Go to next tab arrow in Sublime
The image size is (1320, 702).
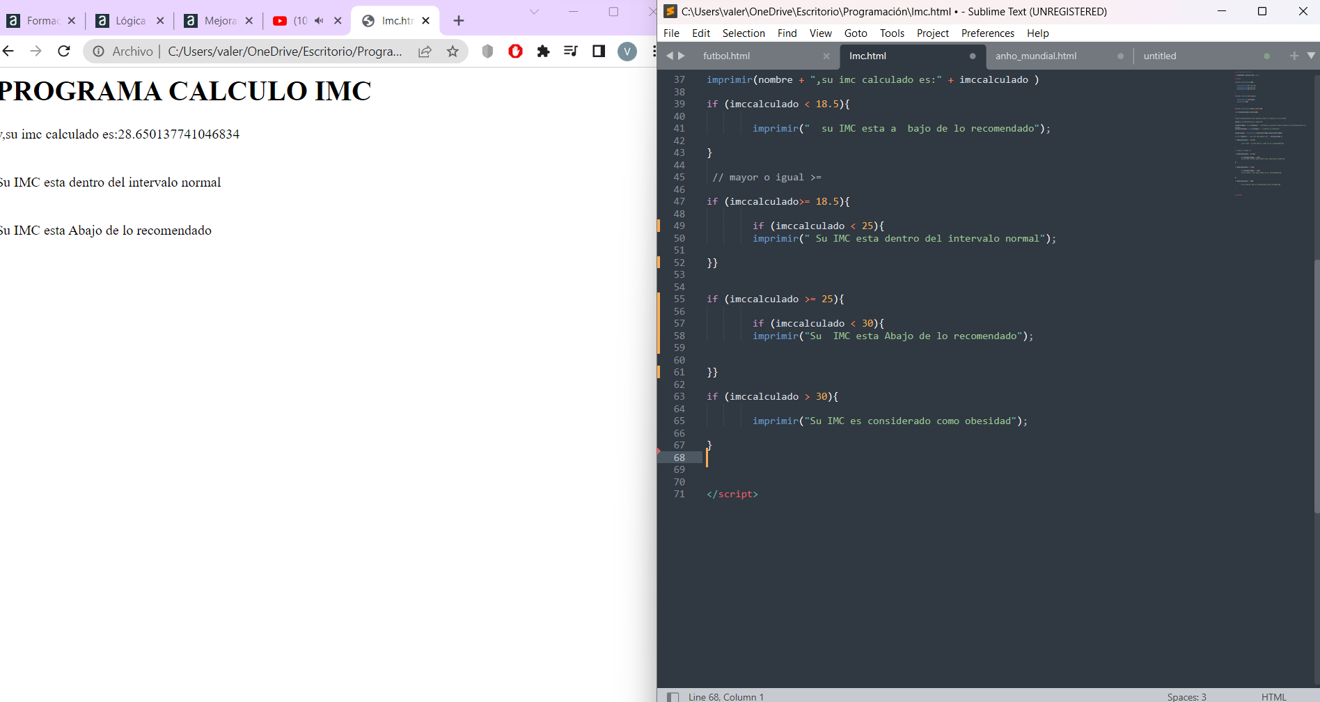[682, 56]
